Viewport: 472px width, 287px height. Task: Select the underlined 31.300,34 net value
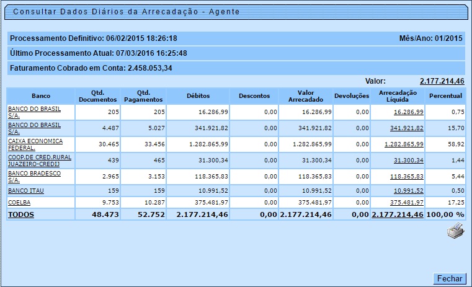click(408, 161)
